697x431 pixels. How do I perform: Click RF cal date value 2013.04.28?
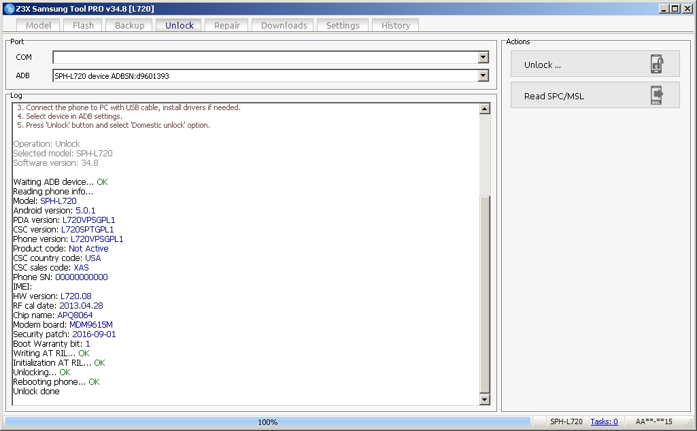[81, 306]
